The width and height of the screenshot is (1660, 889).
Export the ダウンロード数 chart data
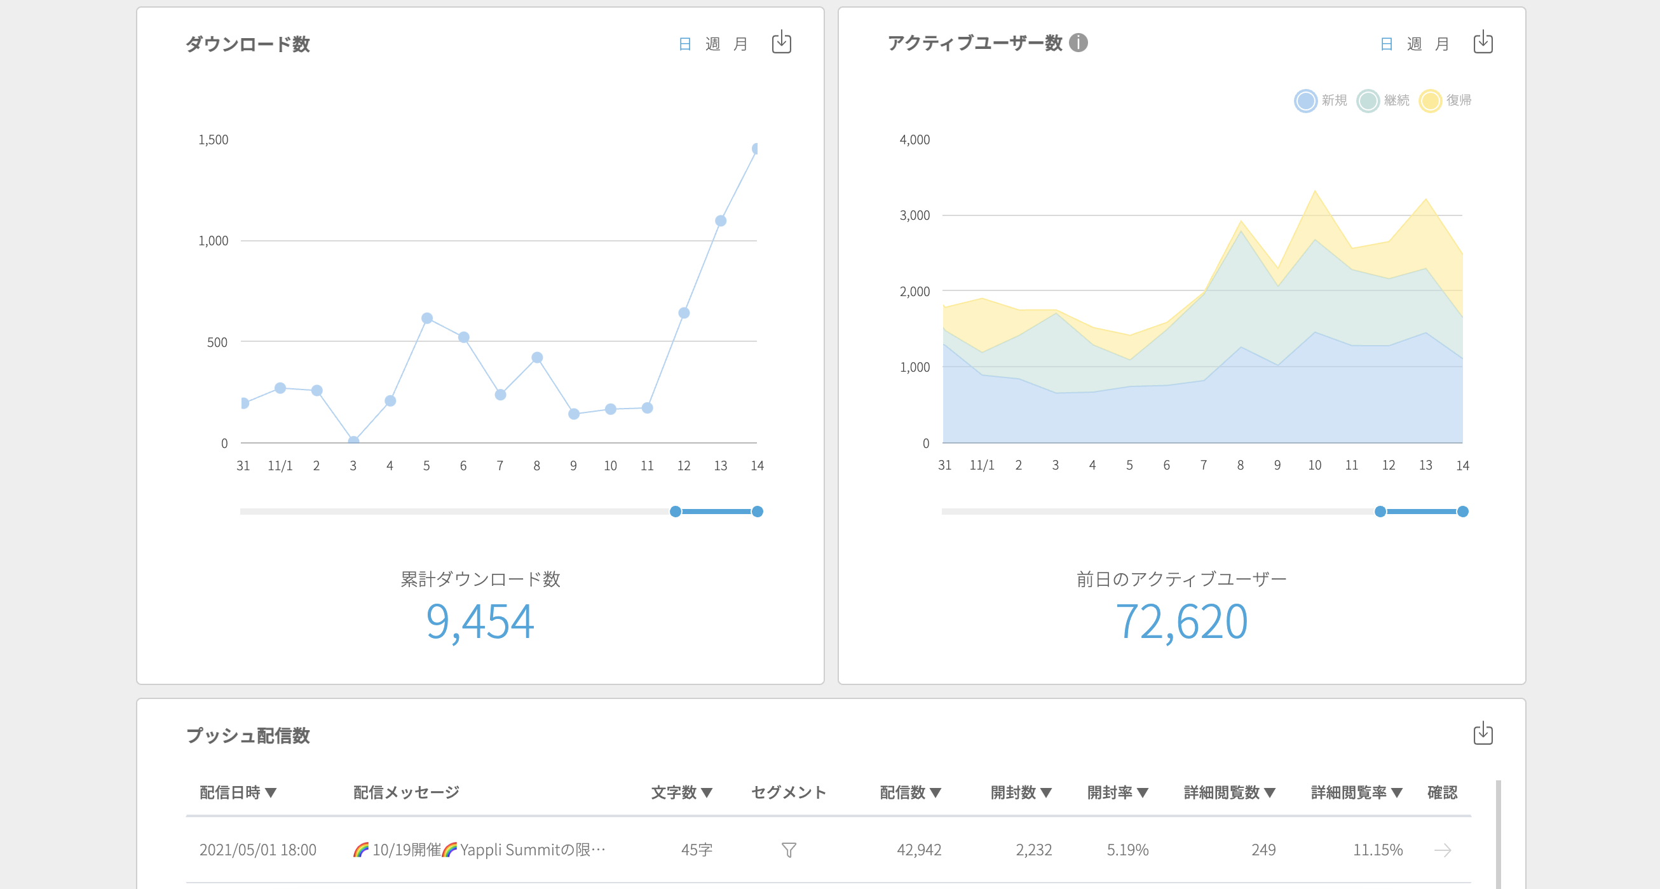pyautogui.click(x=781, y=42)
